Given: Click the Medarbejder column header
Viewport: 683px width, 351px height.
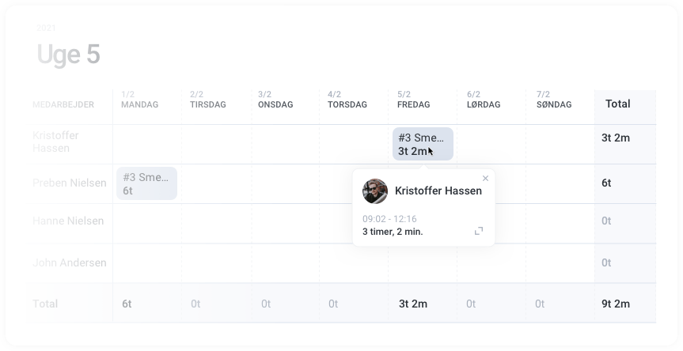Looking at the screenshot, I should 63,104.
